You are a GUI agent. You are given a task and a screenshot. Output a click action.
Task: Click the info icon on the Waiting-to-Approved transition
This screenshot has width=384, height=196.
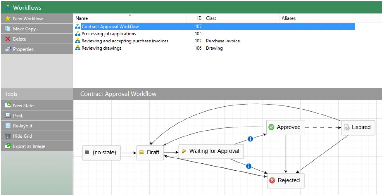pos(250,139)
